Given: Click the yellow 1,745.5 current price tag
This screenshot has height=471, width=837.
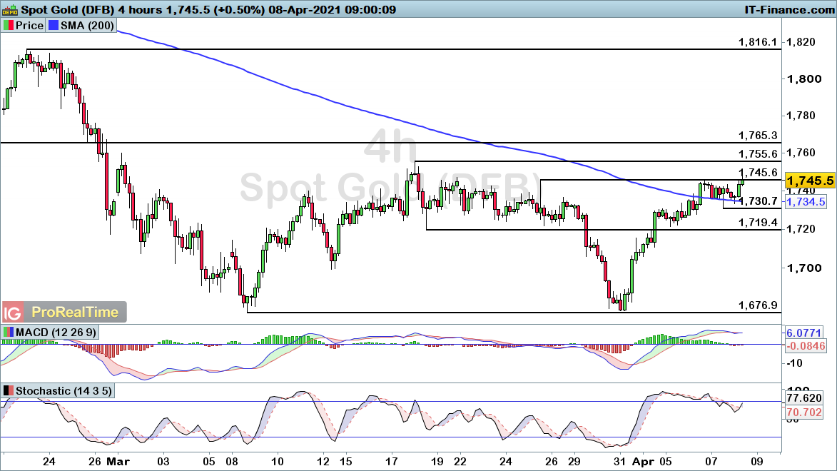Looking at the screenshot, I should [x=810, y=181].
